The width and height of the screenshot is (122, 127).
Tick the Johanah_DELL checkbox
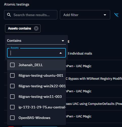(12, 65)
